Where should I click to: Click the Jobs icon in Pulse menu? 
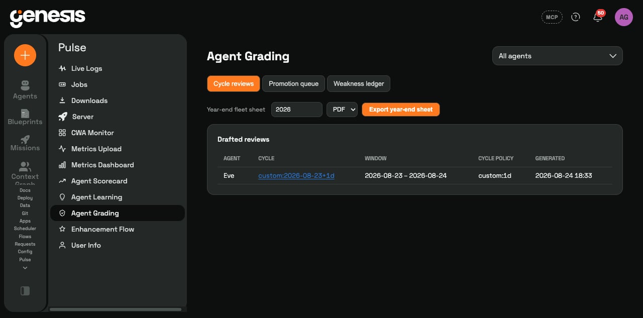click(62, 84)
